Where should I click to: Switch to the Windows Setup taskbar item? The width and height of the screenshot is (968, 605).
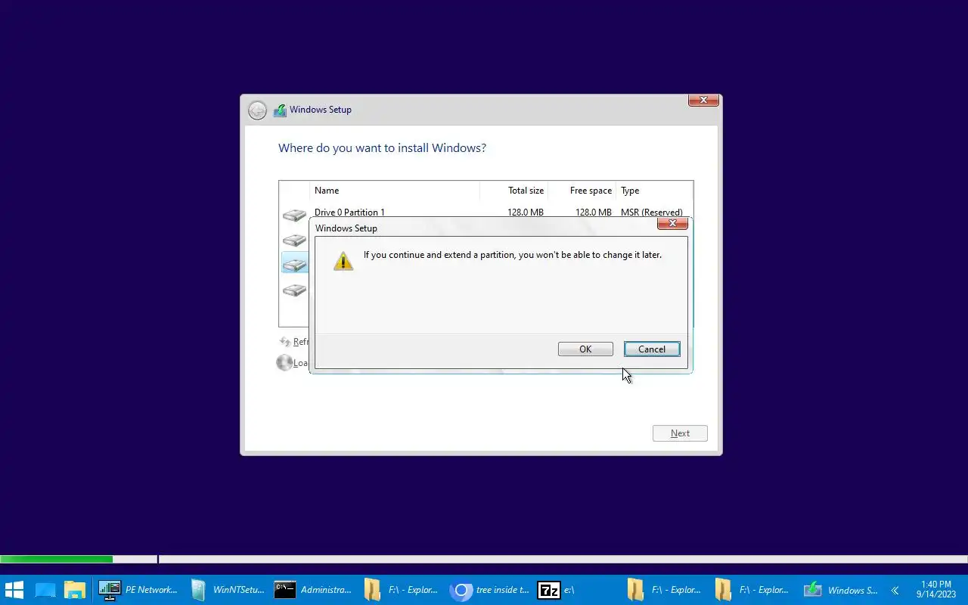point(841,590)
